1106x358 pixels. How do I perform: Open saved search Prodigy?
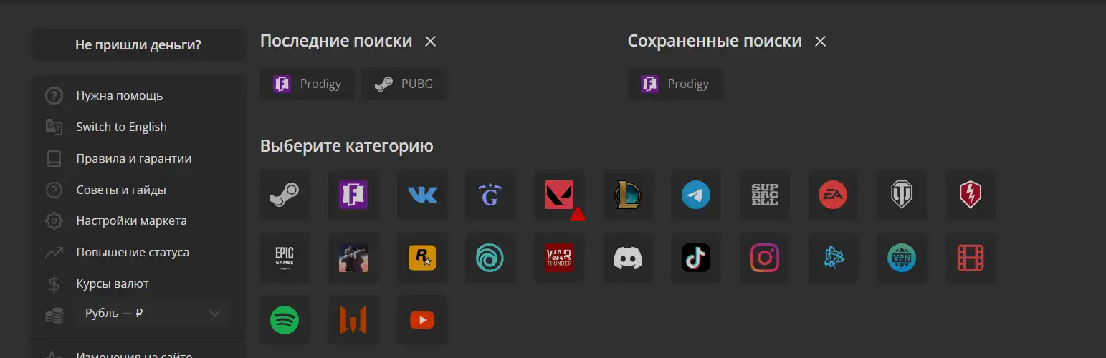675,84
